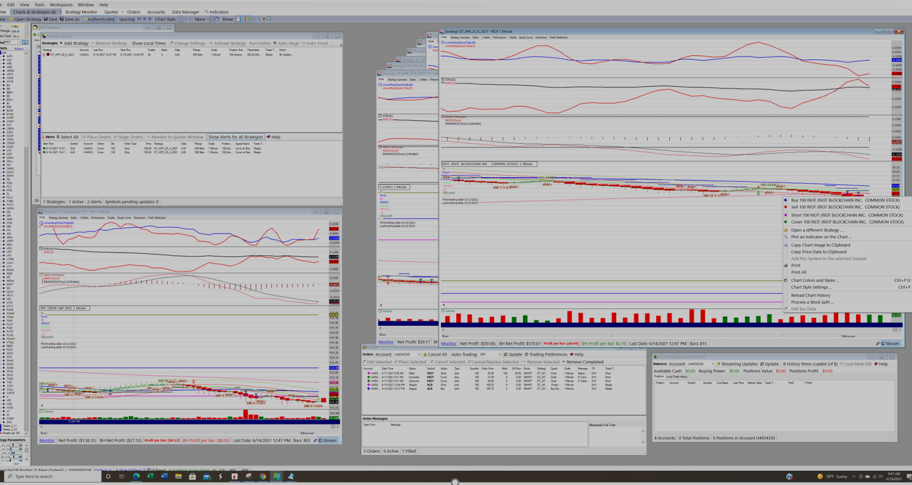
Task: Click Add Strategy in Strategy Monitor
Action: [x=74, y=43]
